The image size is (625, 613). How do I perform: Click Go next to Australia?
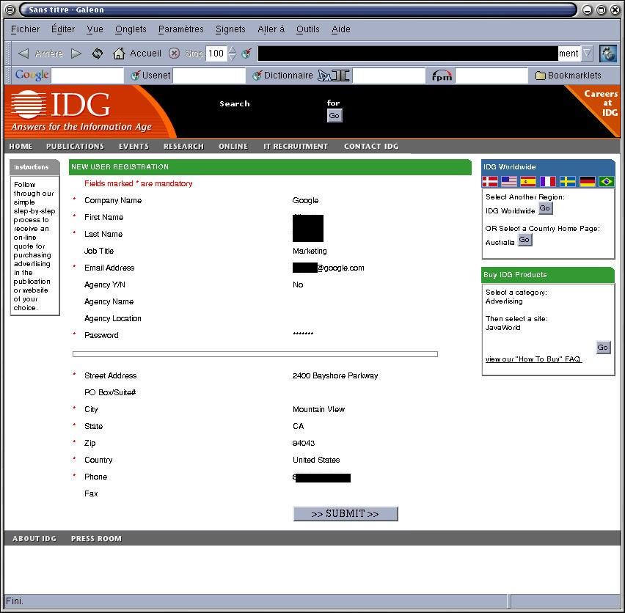pos(525,241)
